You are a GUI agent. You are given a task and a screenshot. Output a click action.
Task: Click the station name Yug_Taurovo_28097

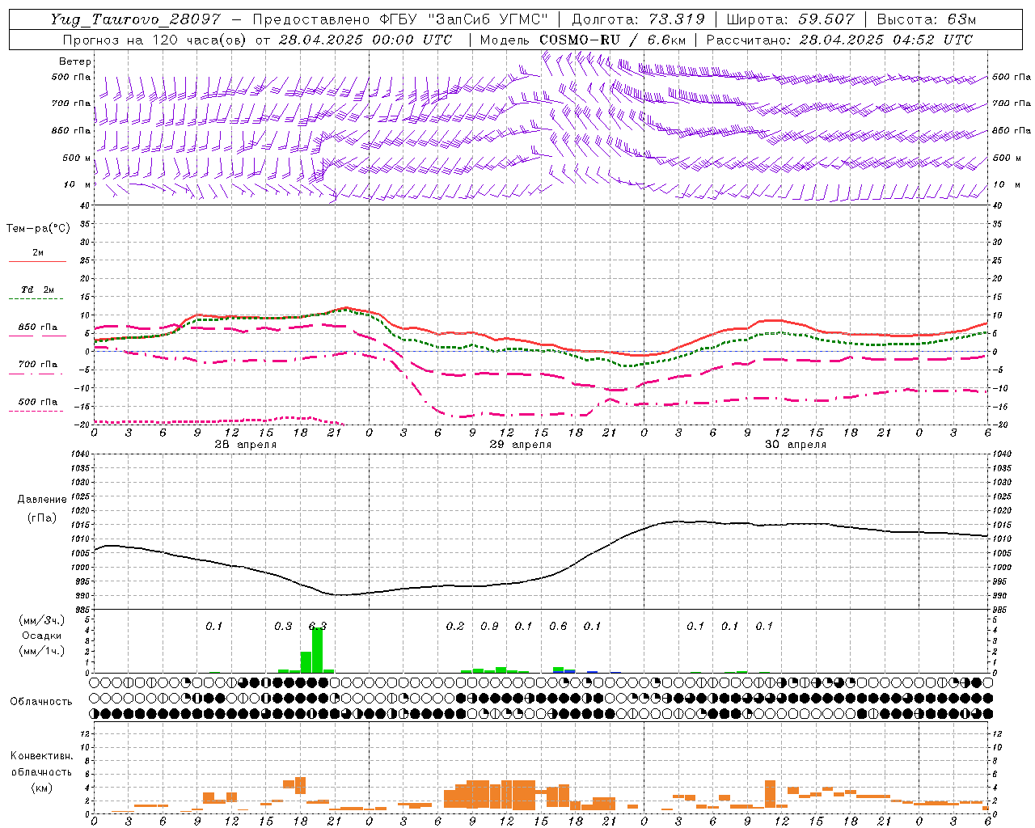click(x=136, y=19)
